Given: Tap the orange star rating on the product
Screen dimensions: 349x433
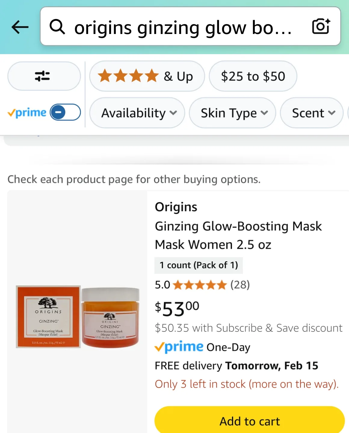Looking at the screenshot, I should [199, 284].
